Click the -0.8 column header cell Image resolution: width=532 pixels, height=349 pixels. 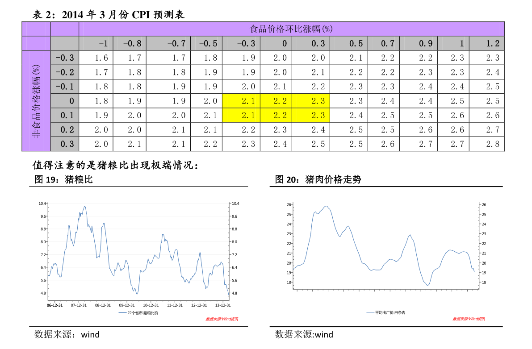click(130, 43)
